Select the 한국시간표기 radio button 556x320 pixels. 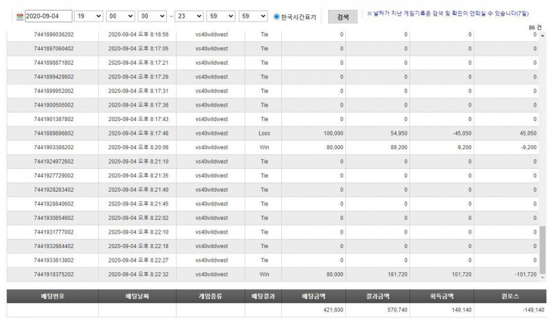click(x=277, y=16)
